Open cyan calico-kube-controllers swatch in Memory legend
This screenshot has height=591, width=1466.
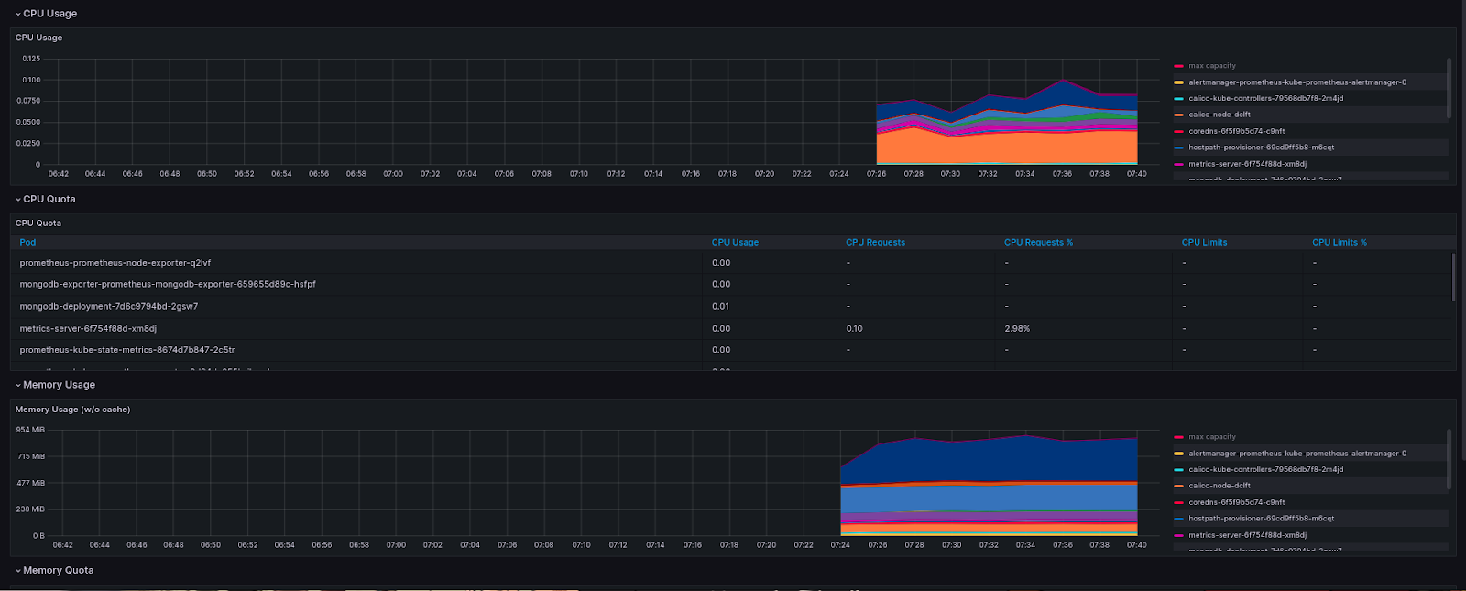pyautogui.click(x=1178, y=469)
